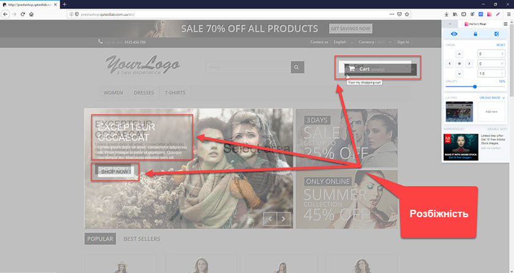
Task: Toggle the PerfectPixel invert colors icon
Action: click(x=496, y=34)
